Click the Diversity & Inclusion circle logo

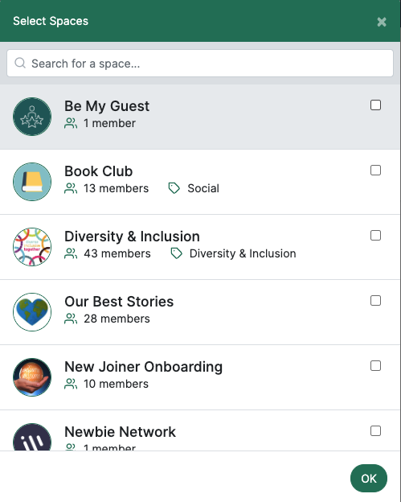[x=32, y=247]
